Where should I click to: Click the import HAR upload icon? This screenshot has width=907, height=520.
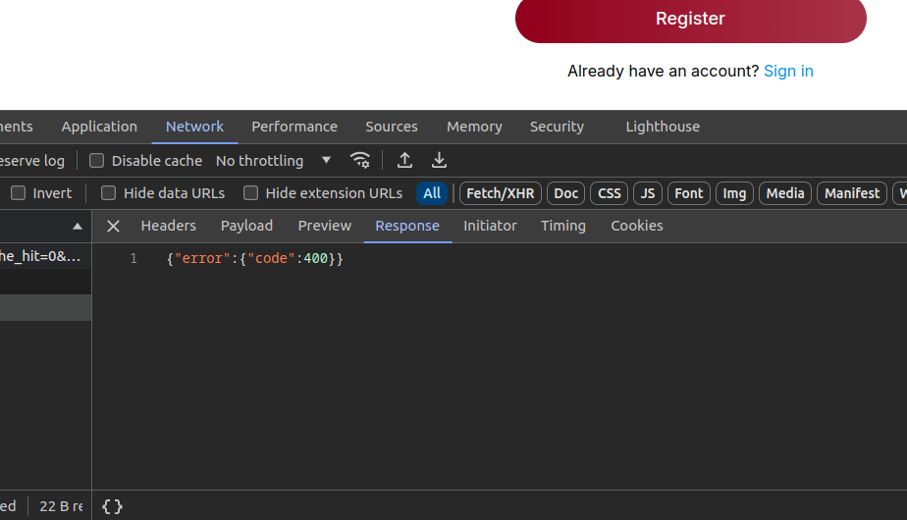pos(404,160)
